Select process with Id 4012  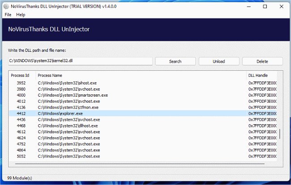[x=143, y=101]
